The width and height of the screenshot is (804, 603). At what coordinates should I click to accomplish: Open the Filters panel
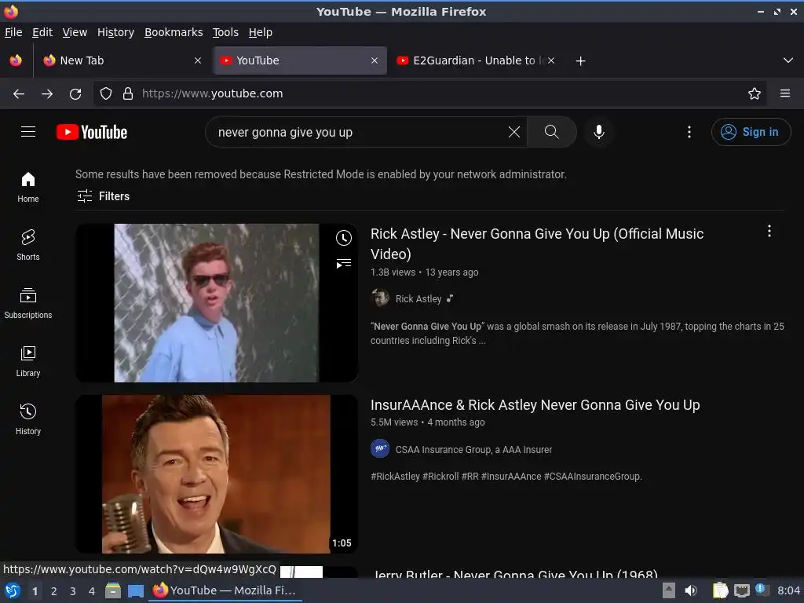(103, 196)
